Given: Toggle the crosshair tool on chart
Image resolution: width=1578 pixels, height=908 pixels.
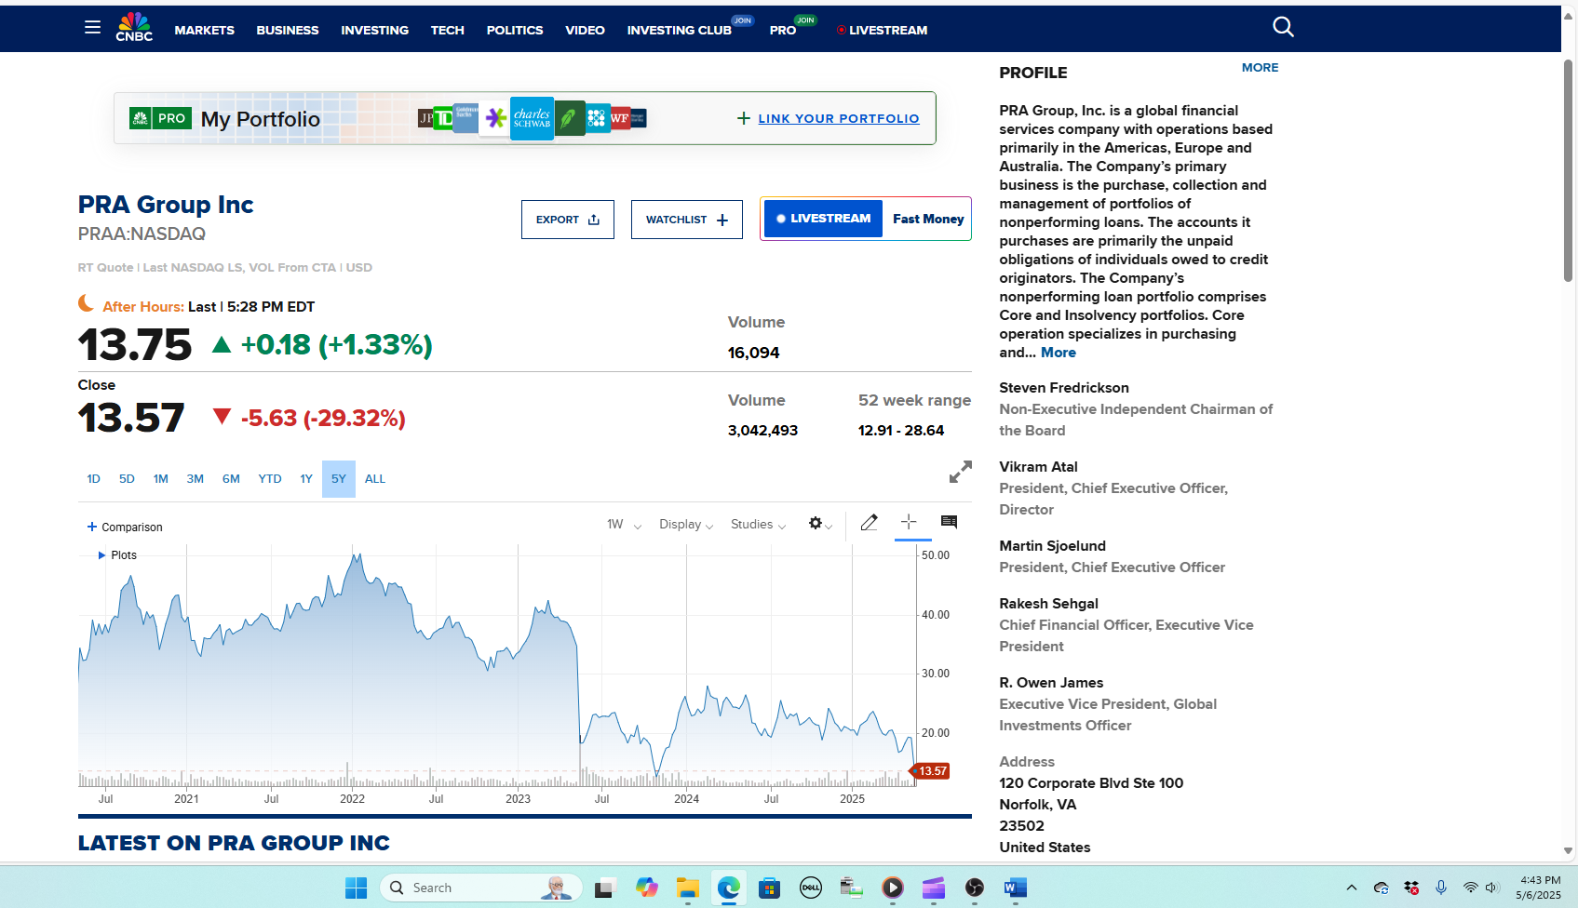Looking at the screenshot, I should pyautogui.click(x=910, y=522).
